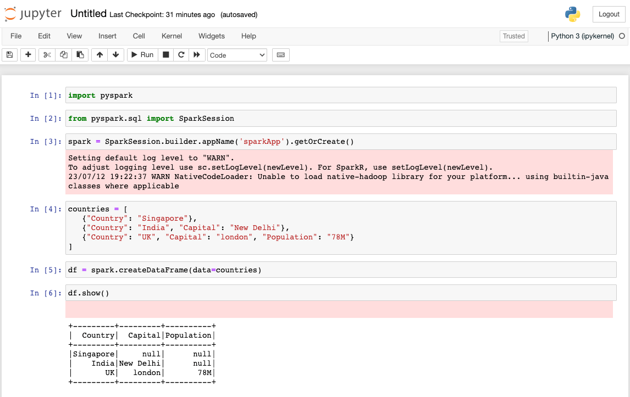630x397 pixels.
Task: Paste a cell using the paste icon
Action: (79, 54)
